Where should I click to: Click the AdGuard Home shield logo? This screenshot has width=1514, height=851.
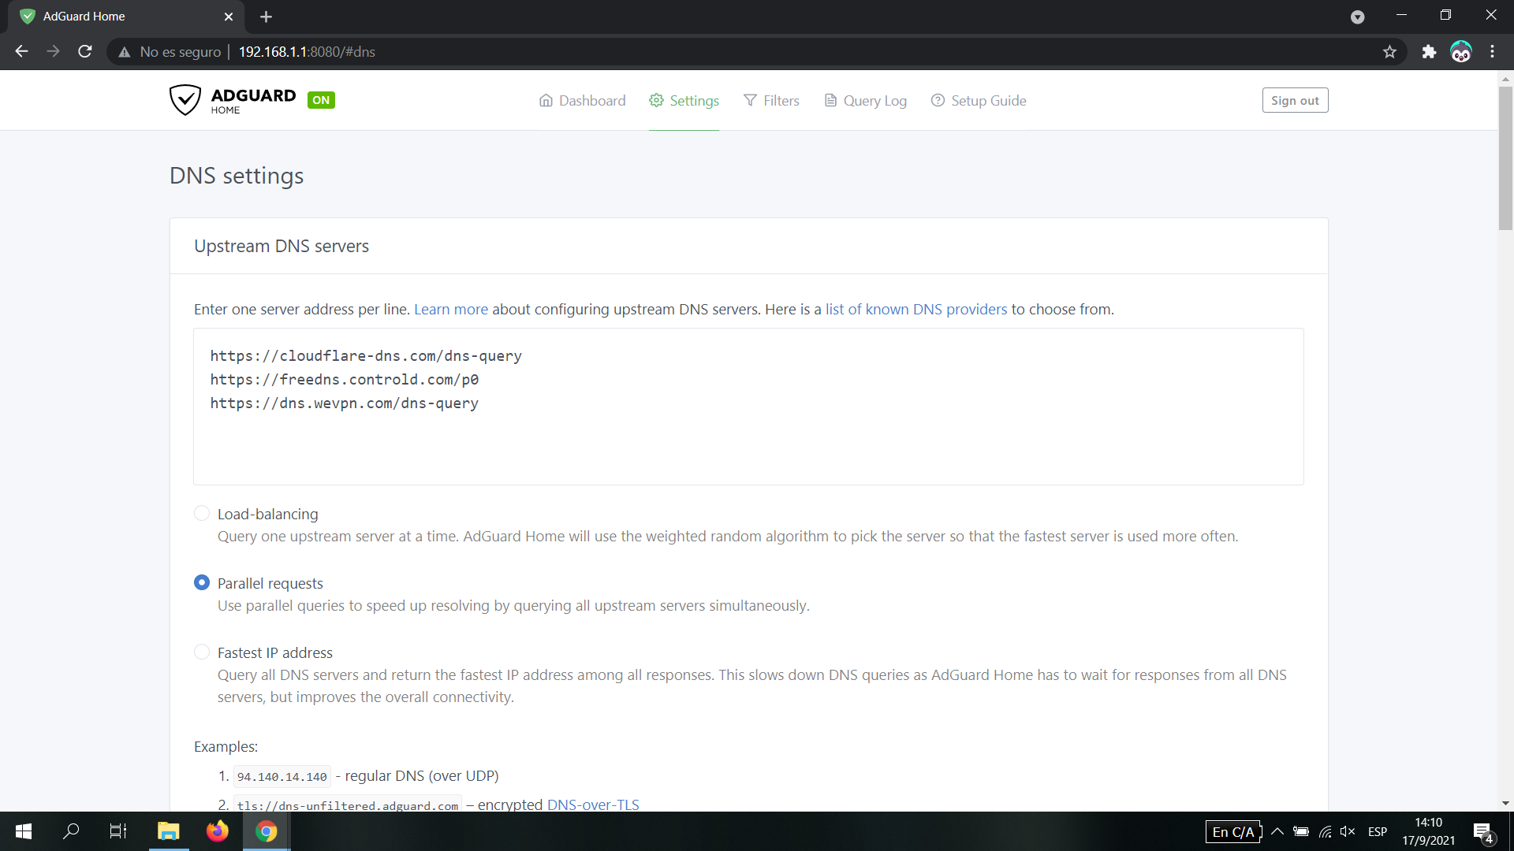pos(185,100)
